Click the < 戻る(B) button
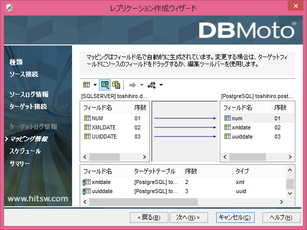This screenshot has width=307, height=230. pos(149,217)
